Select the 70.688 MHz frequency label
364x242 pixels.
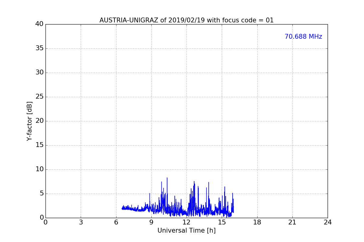pyautogui.click(x=303, y=37)
